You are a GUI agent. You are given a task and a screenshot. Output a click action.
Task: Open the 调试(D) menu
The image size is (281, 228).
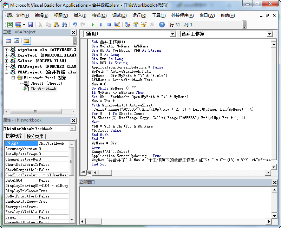pos(119,15)
